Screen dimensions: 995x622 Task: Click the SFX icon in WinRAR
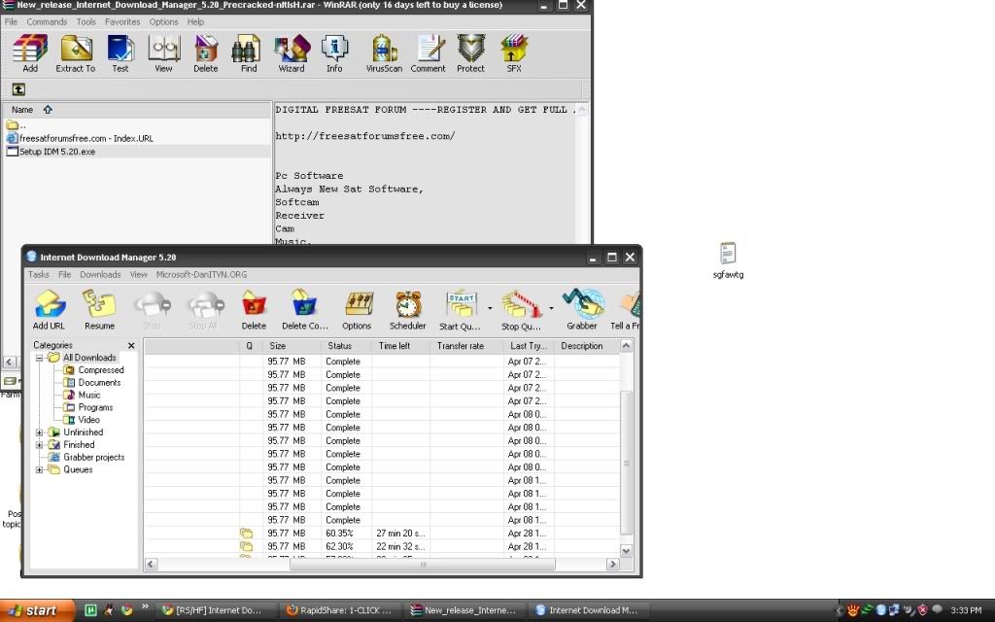514,53
